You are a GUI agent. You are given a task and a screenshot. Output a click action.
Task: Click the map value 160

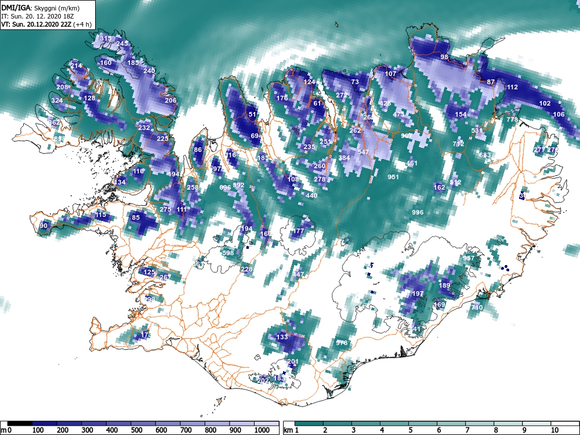[x=106, y=63]
